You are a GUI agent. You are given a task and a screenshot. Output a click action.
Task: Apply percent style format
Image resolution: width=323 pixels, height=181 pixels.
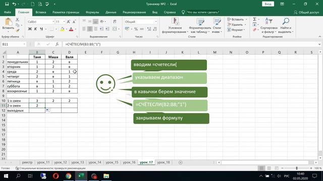[136, 29]
